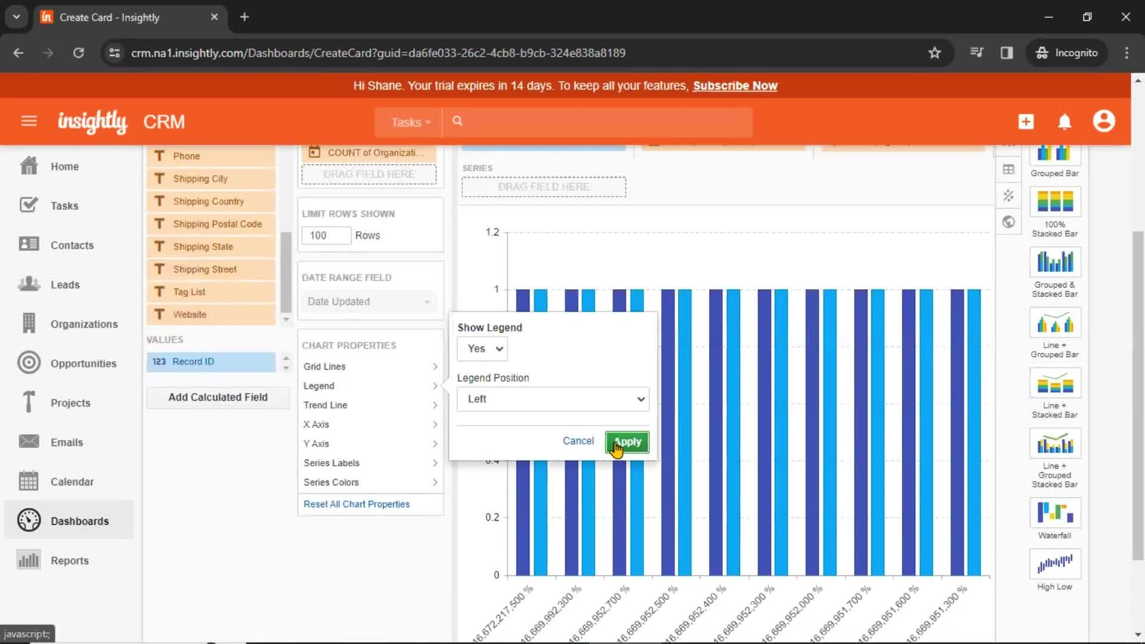Cancel the legend configuration dialog
The width and height of the screenshot is (1145, 644).
coord(578,440)
